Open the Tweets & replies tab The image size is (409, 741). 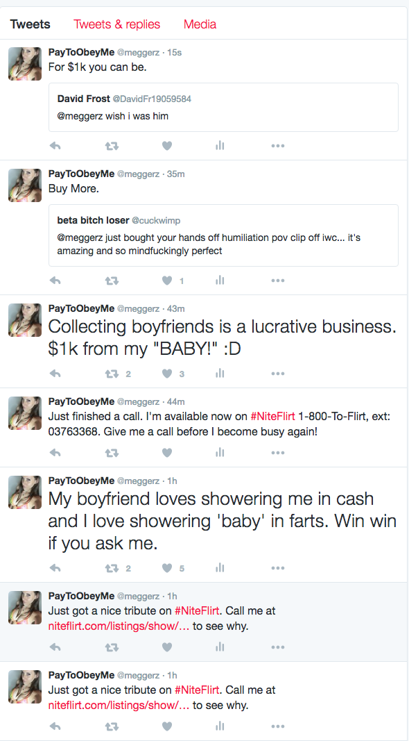pyautogui.click(x=116, y=24)
